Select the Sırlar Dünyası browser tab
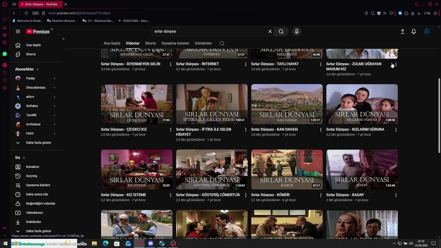The image size is (441, 248). [40, 4]
